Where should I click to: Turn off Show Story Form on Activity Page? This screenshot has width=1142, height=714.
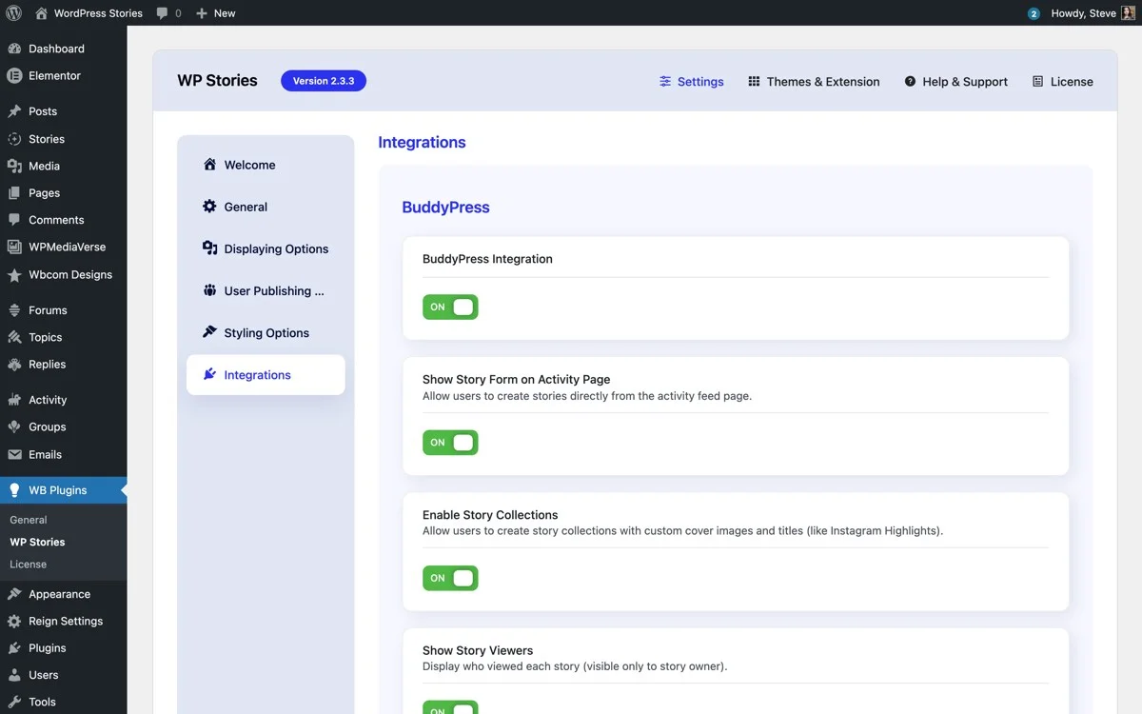tap(450, 442)
